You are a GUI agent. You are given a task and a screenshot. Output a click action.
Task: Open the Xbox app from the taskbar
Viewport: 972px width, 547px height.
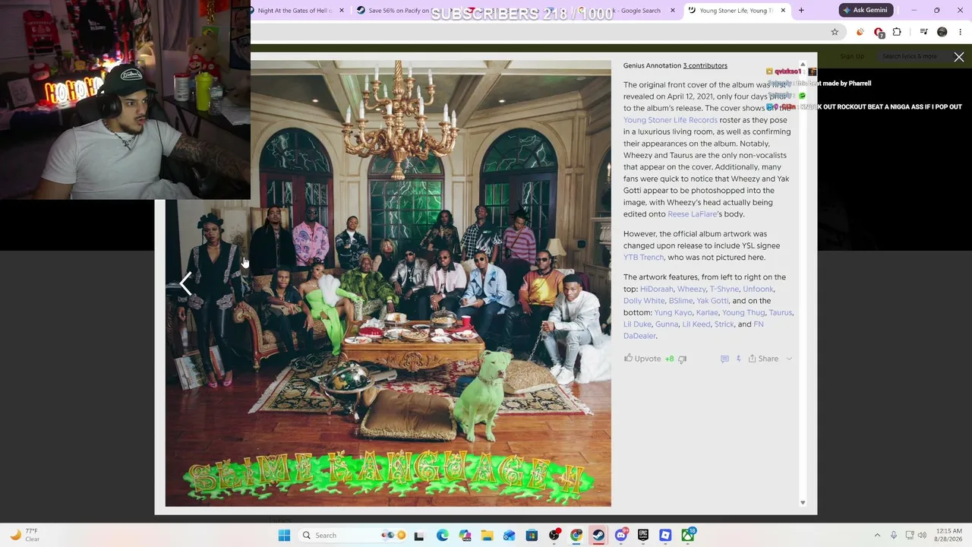(688, 536)
